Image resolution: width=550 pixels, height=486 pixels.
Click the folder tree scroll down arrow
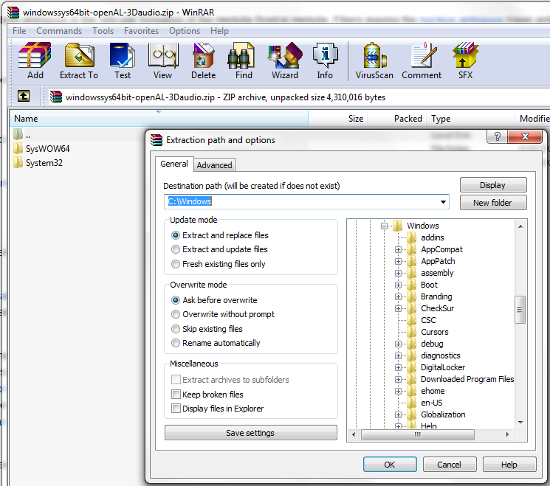[x=520, y=423]
